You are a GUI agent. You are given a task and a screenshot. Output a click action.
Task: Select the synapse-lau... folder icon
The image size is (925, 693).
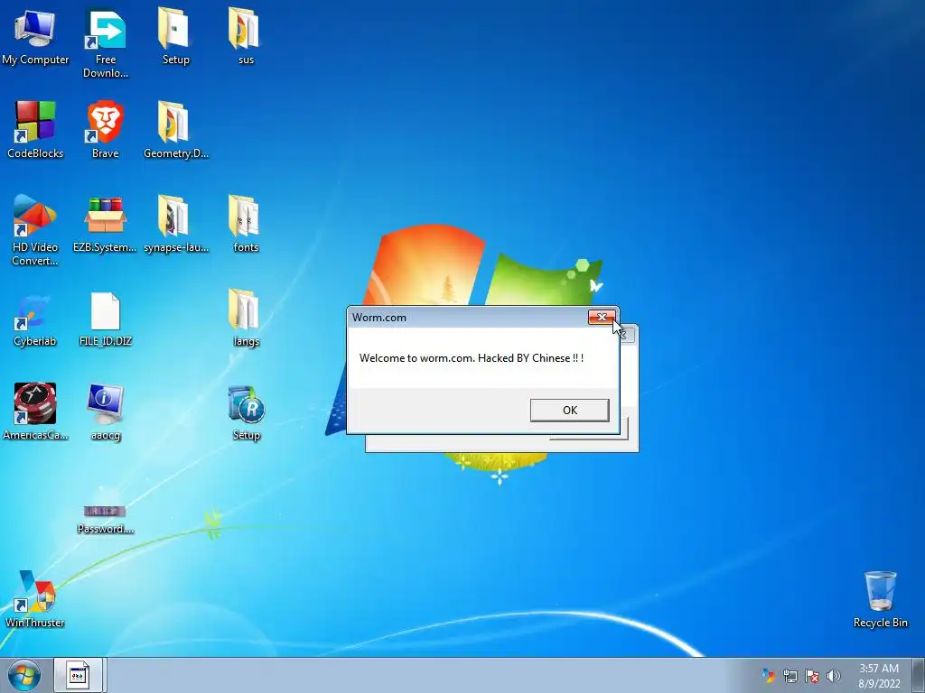click(x=175, y=224)
